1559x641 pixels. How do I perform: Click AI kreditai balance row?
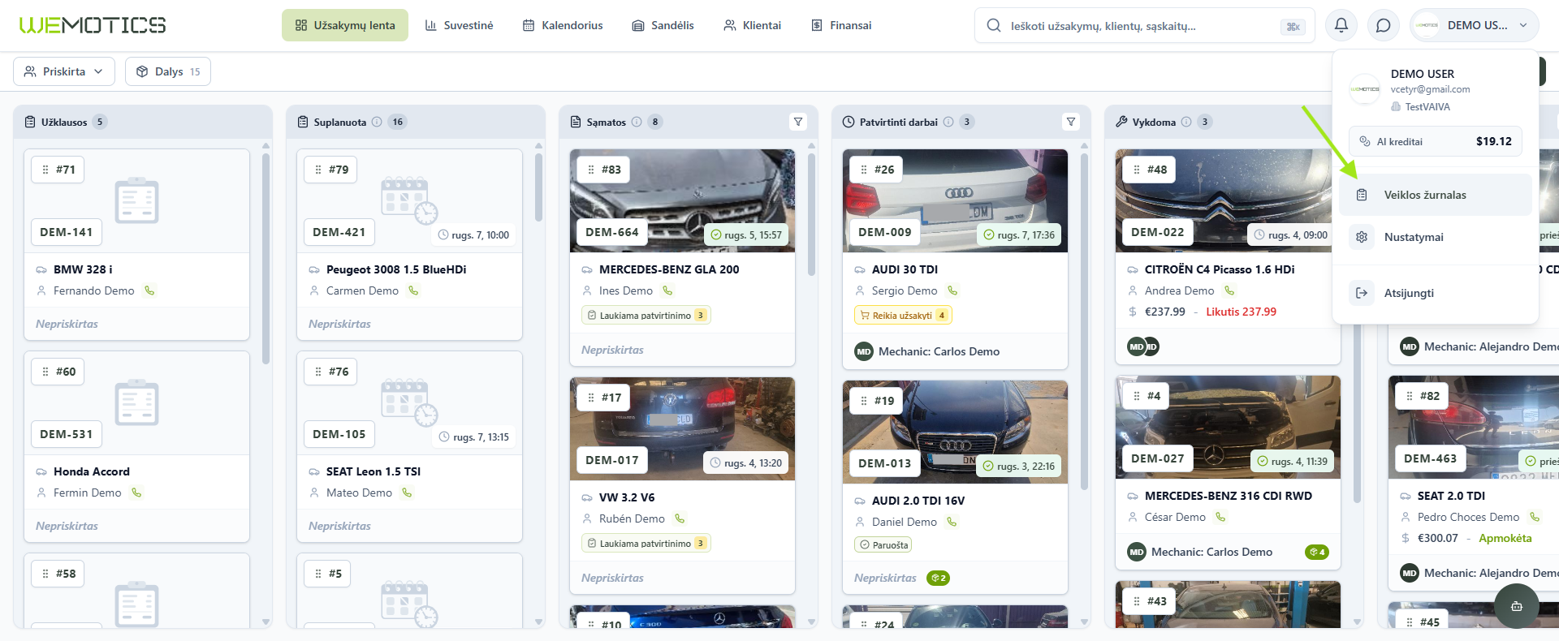1436,141
